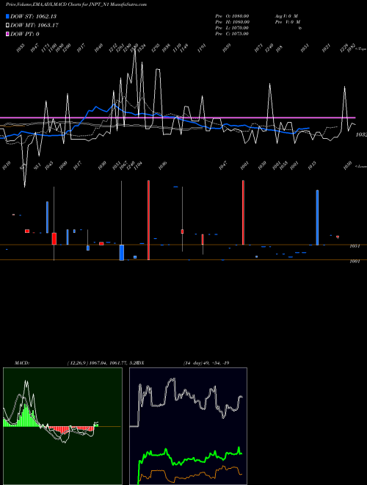Click the magenta DOW PT legend swatch

(x=7, y=34)
